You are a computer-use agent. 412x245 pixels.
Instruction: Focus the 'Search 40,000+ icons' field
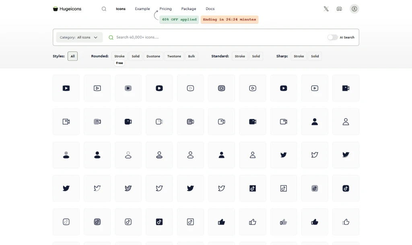tap(216, 37)
